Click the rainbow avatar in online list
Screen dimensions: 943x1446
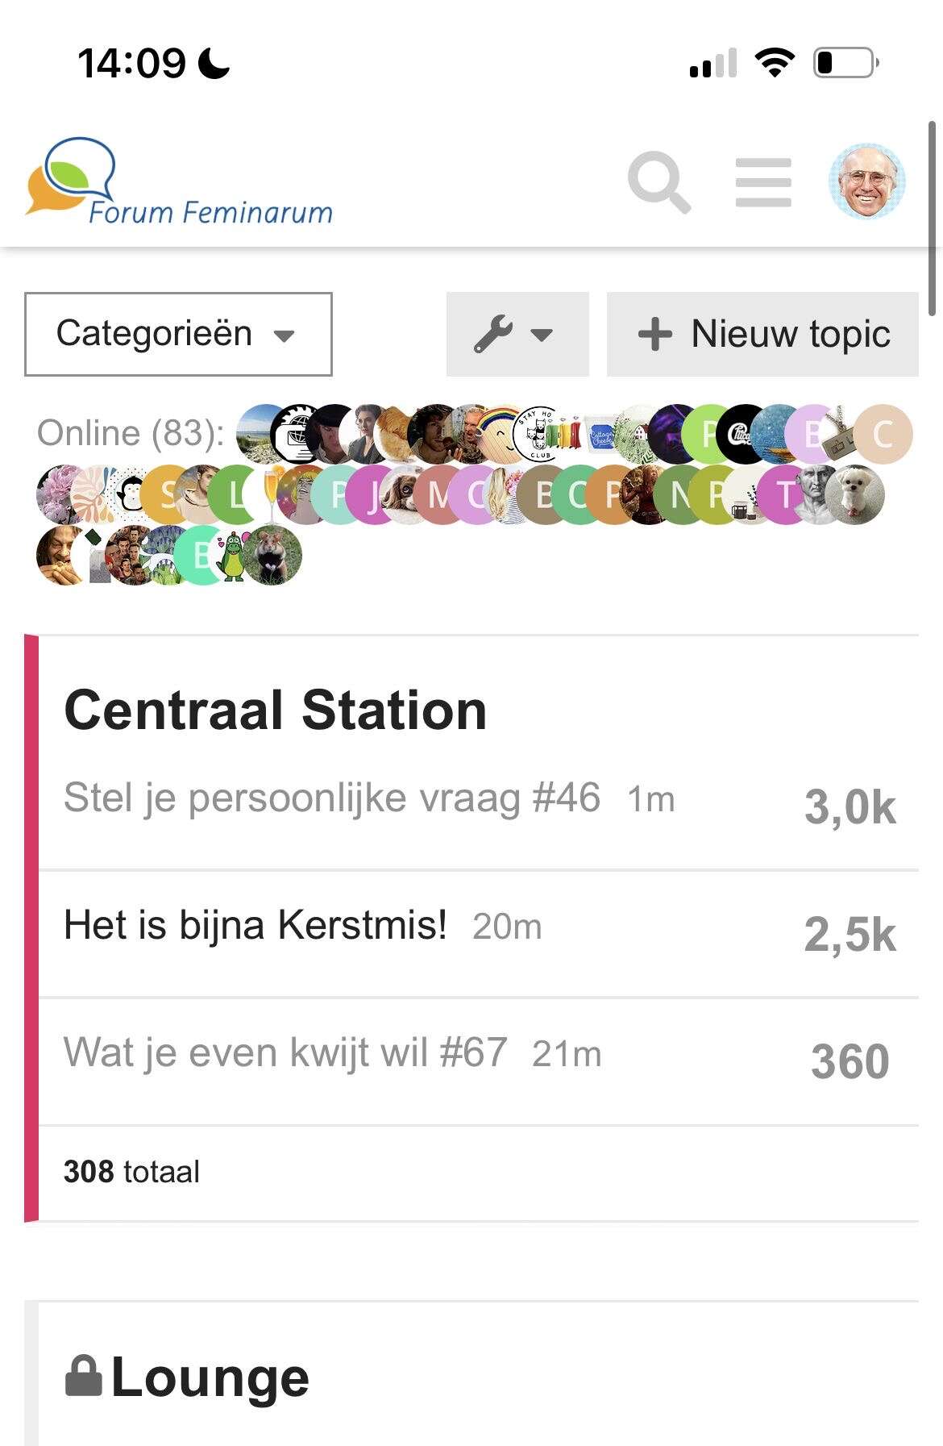500,434
